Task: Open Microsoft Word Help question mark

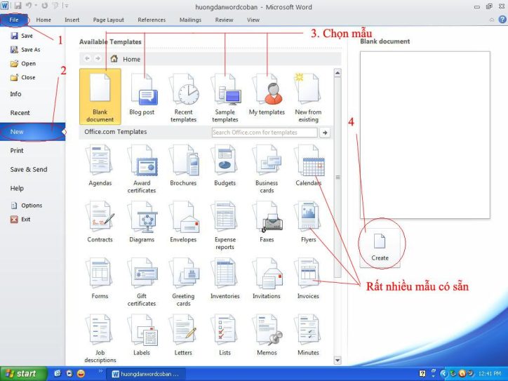Action: click(502, 20)
